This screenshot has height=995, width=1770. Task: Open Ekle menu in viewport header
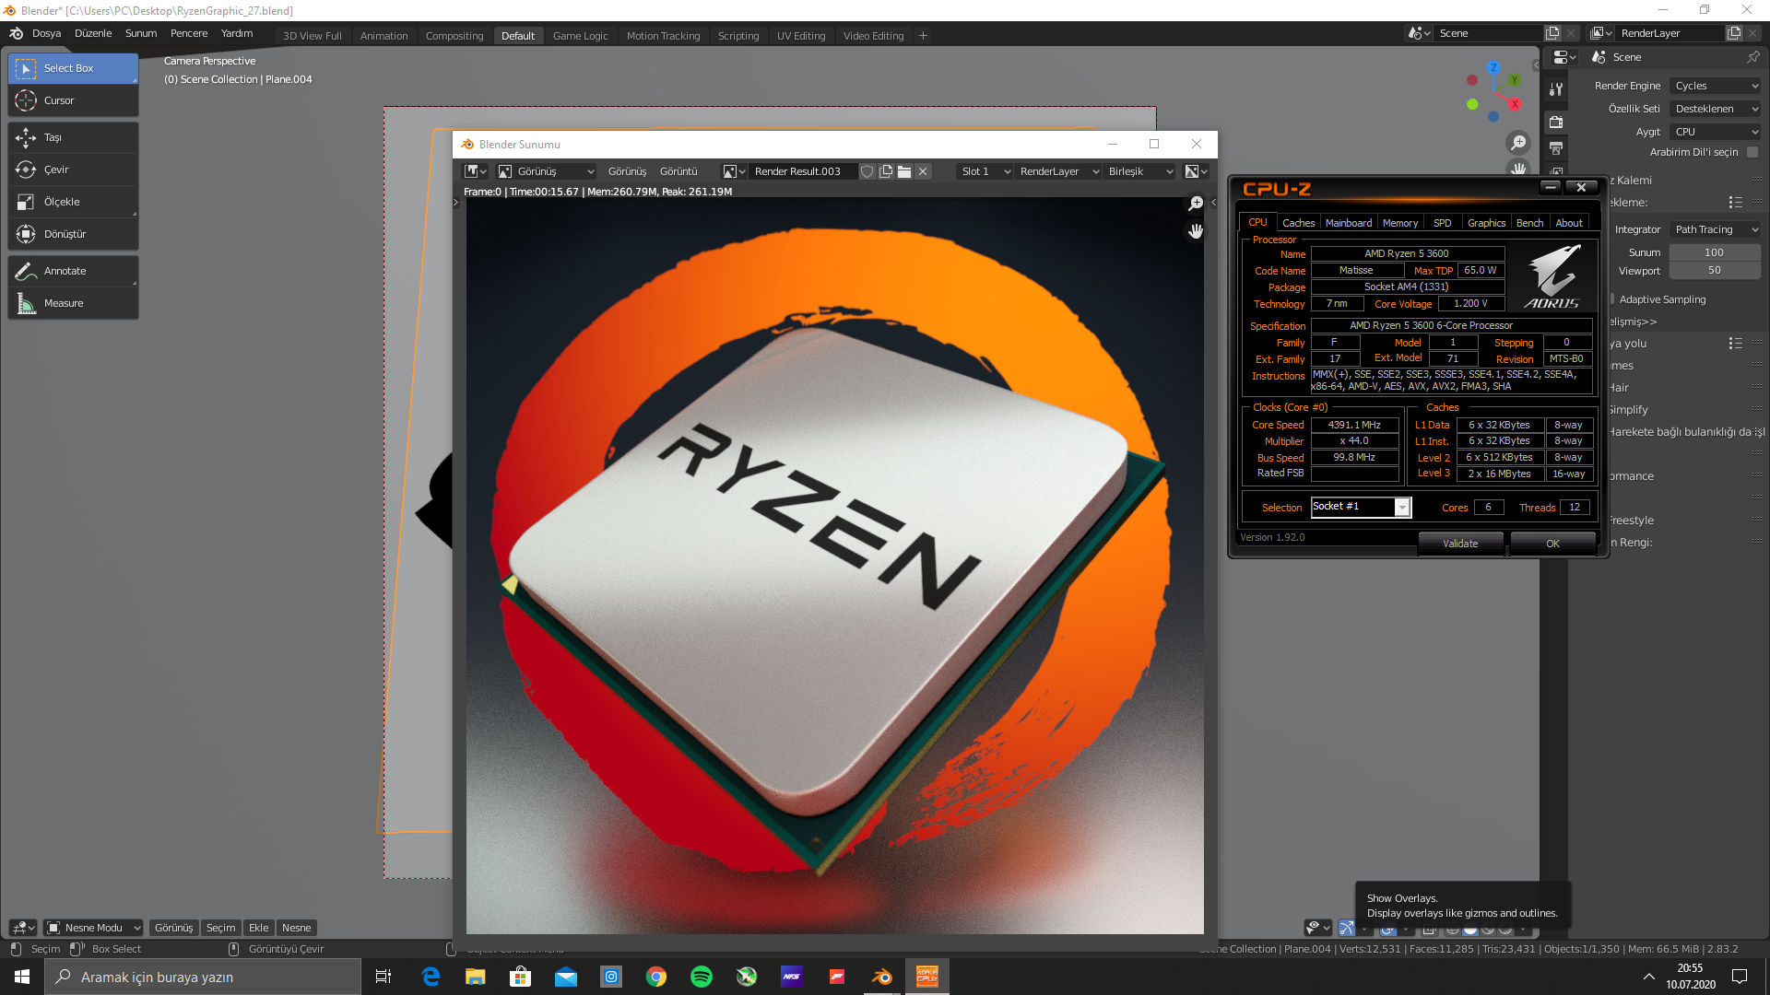tap(259, 928)
